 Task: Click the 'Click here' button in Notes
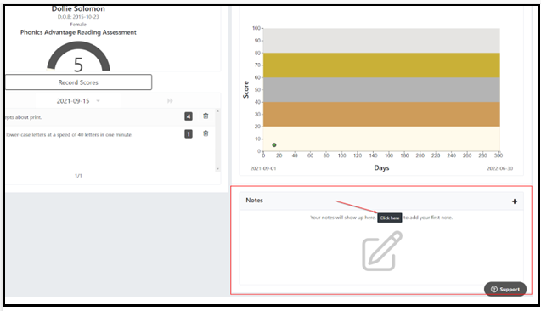click(390, 218)
